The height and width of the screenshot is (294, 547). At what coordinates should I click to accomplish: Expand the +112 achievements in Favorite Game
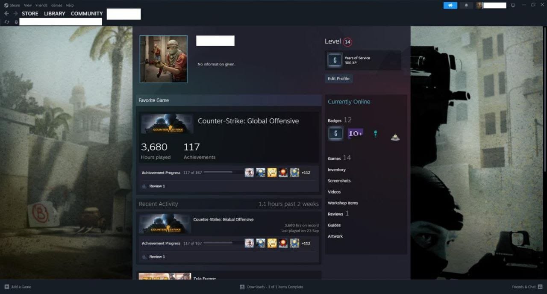pos(306,173)
